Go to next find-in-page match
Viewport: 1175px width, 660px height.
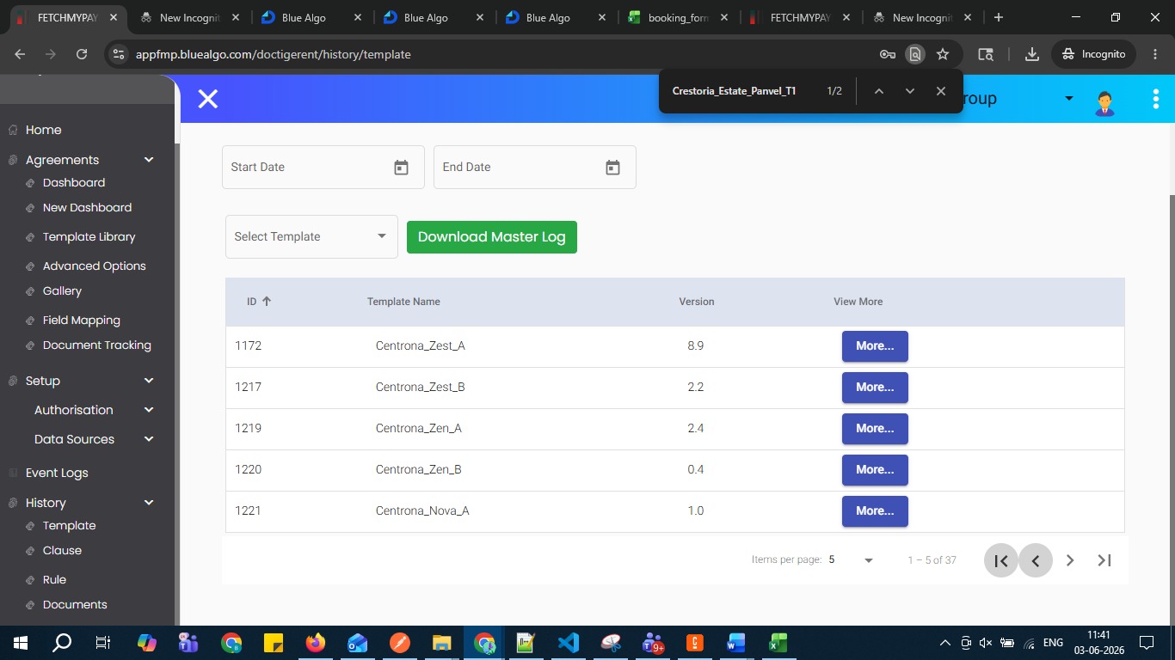tap(909, 91)
